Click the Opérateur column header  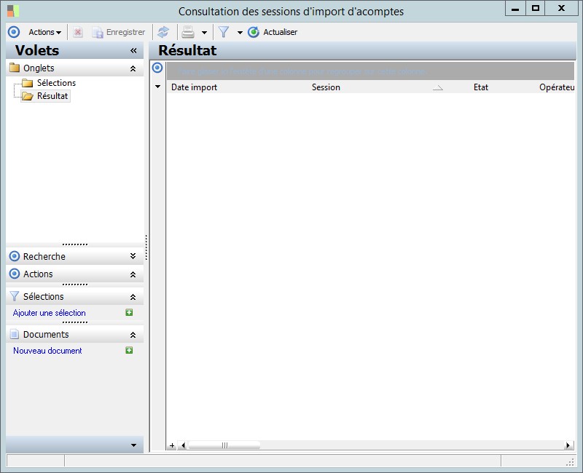point(555,87)
